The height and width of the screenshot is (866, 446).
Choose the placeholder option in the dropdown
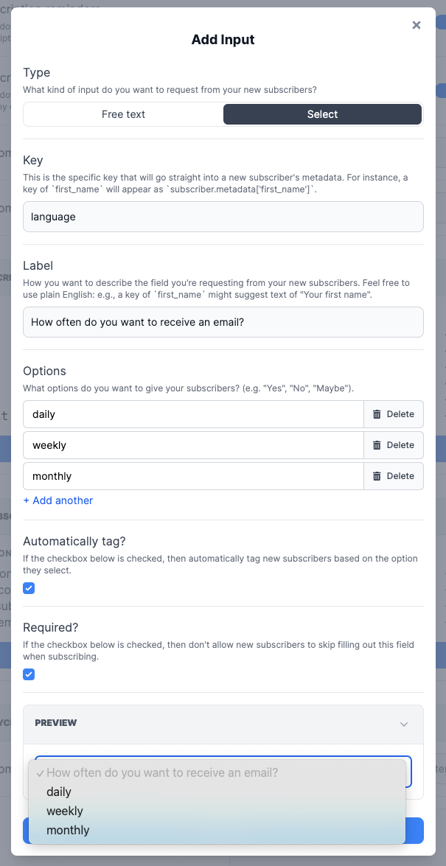(162, 772)
